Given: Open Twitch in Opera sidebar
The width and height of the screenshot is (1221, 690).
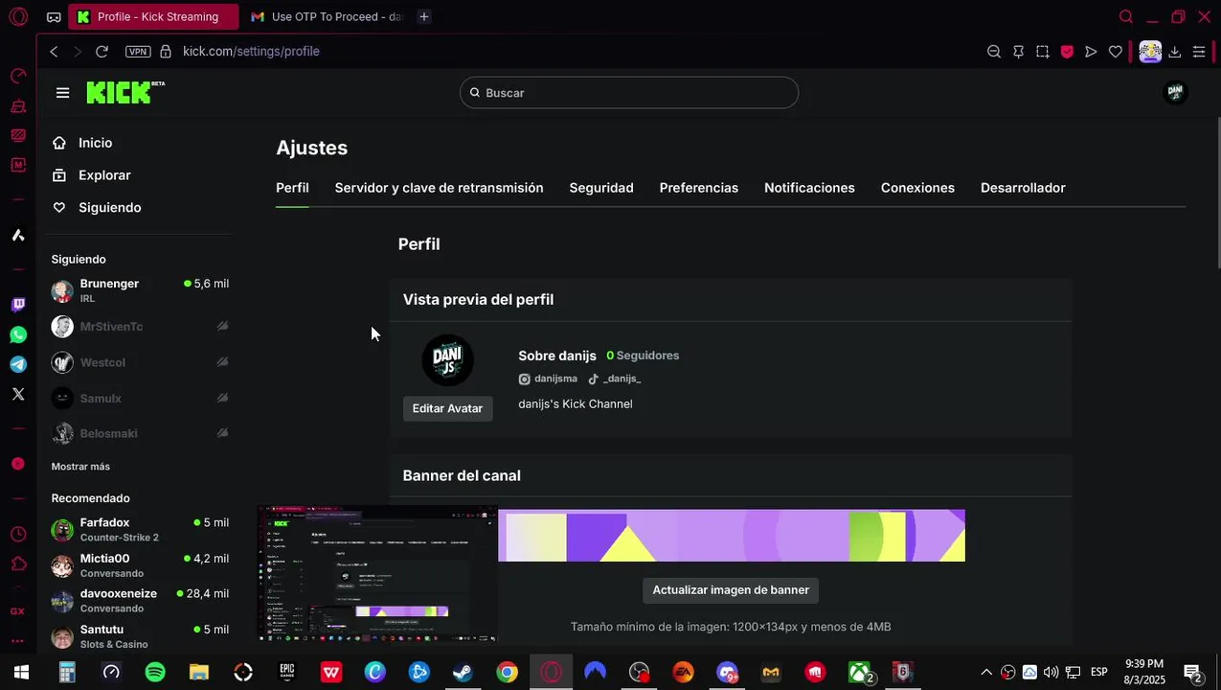Looking at the screenshot, I should click(x=18, y=305).
